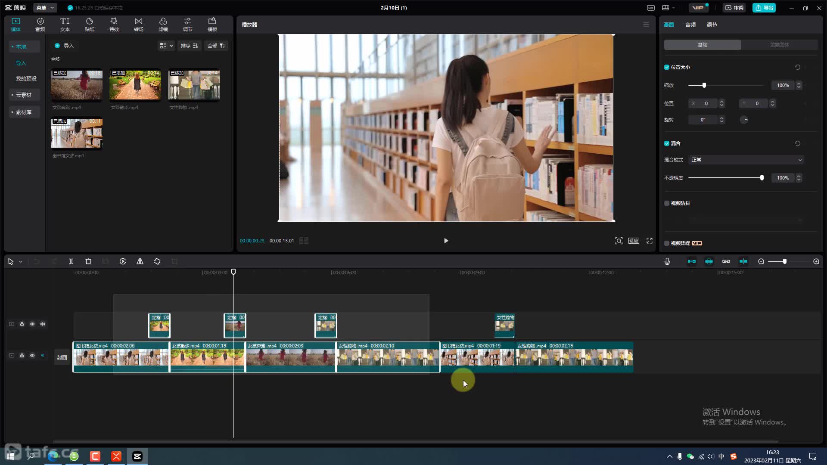
Task: Toggle lock on the upper overlay track
Action: (x=22, y=324)
